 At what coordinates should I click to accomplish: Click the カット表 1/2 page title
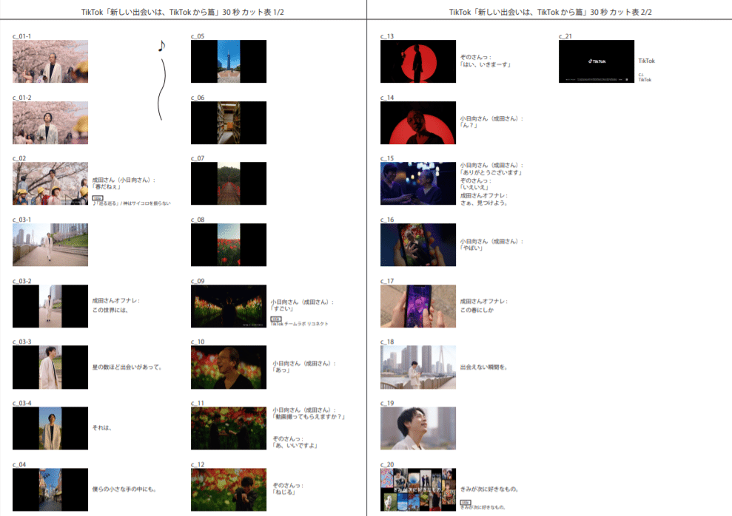point(183,10)
